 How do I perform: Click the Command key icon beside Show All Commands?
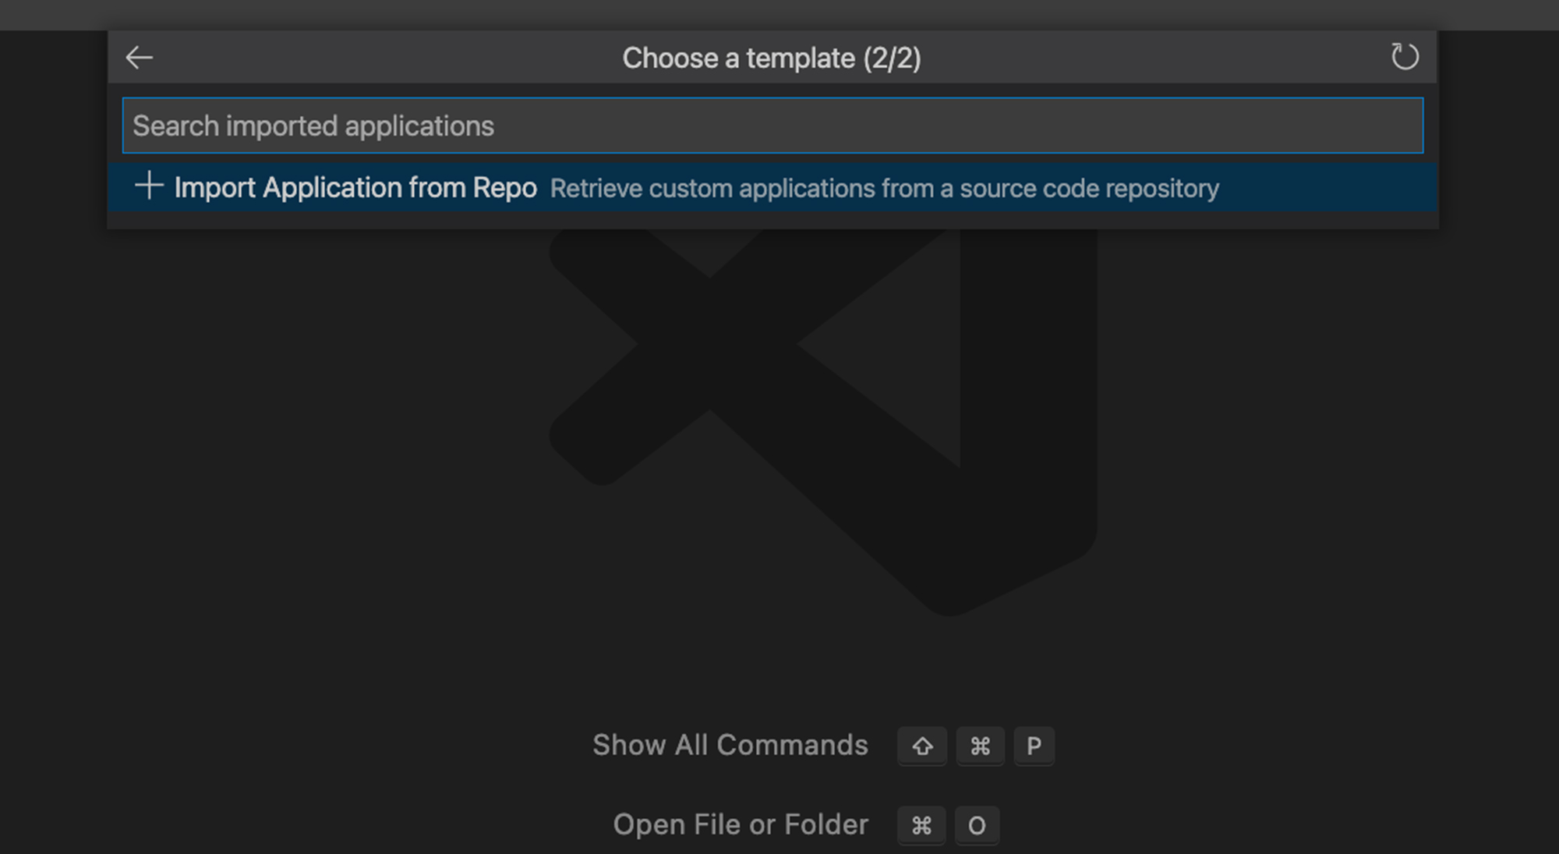(980, 746)
